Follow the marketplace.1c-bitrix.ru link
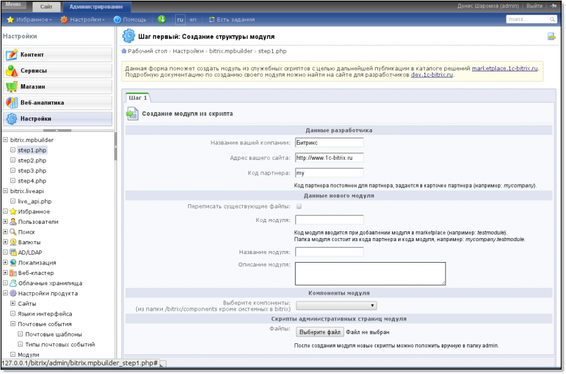Viewport: 566px width, 374px height. (505, 68)
